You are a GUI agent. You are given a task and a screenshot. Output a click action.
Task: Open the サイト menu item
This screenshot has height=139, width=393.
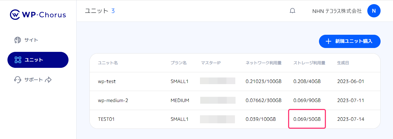(x=31, y=40)
